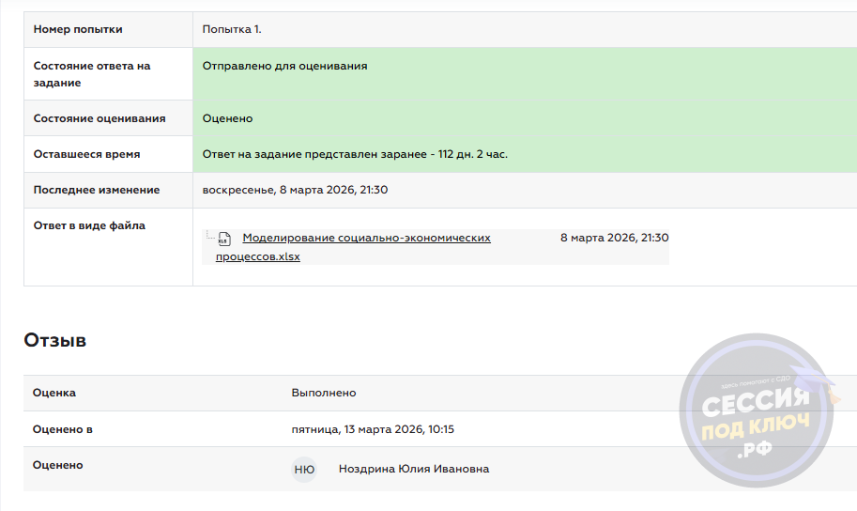Click the XLS file icon
The image size is (857, 511).
coord(223,240)
